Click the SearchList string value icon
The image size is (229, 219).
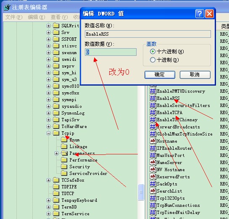[153, 191]
